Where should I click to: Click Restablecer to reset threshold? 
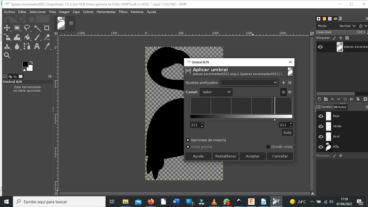(x=225, y=156)
